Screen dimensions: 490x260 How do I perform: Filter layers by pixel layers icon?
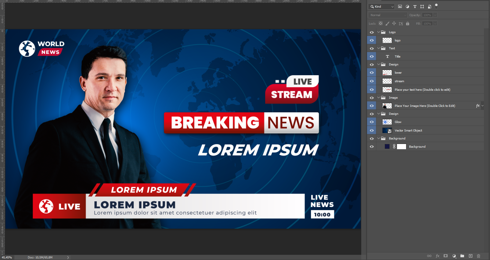tap(400, 6)
